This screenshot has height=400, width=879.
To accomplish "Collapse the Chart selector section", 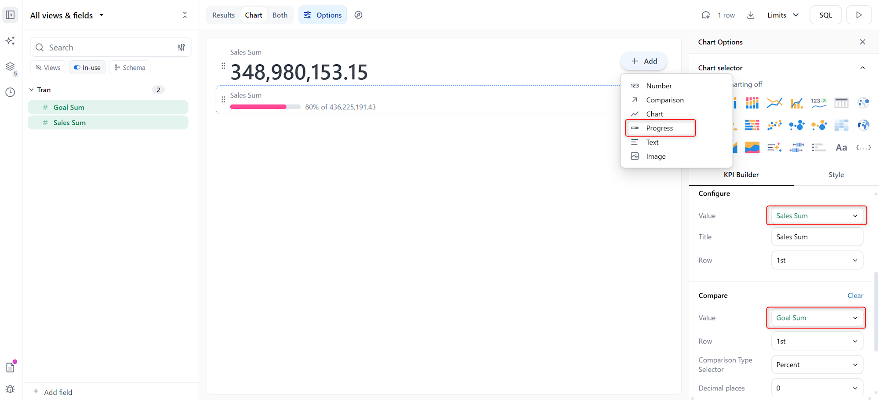I will 862,68.
